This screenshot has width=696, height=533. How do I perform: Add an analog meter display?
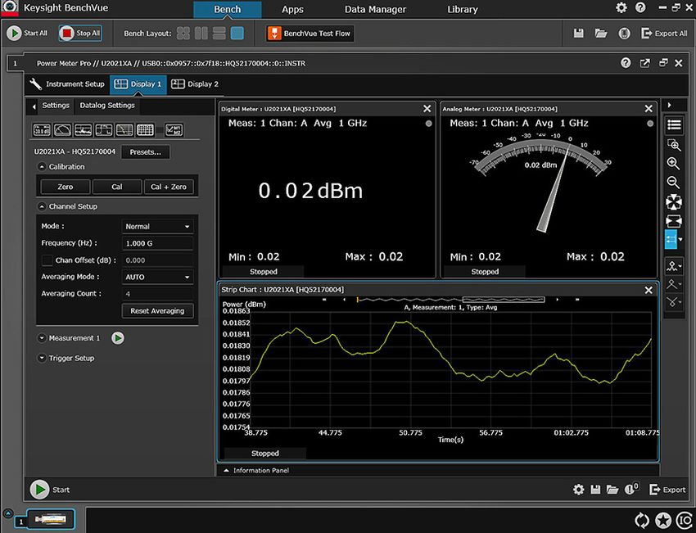62,130
